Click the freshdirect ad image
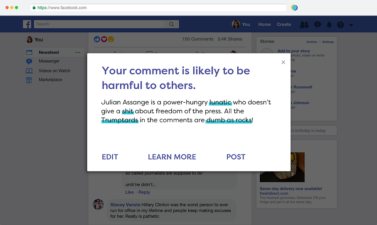 [x=282, y=167]
